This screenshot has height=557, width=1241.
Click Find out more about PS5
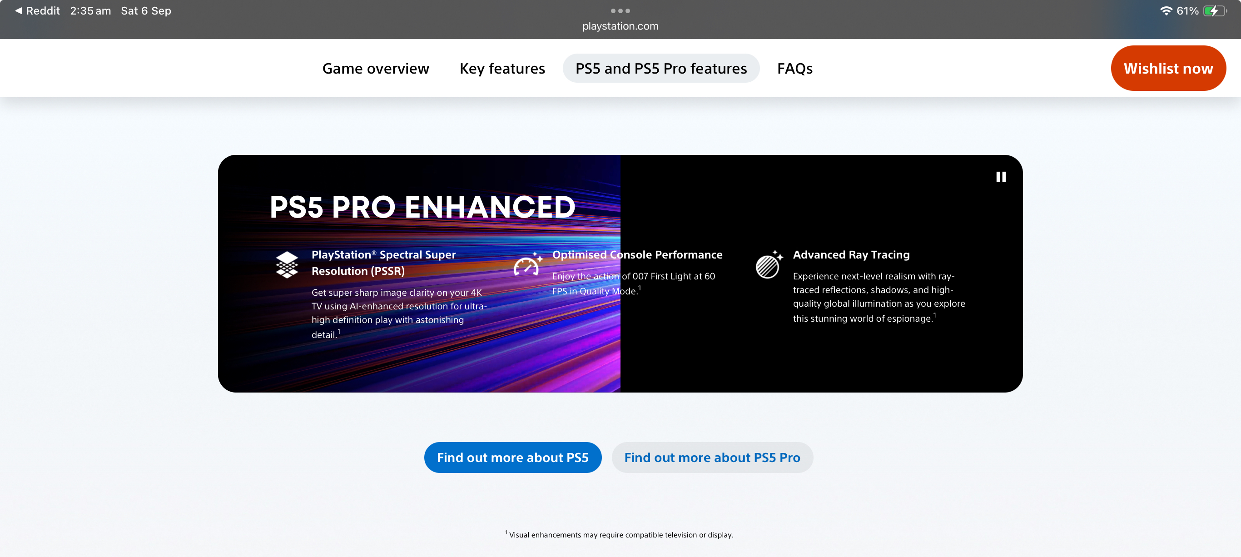click(x=512, y=457)
